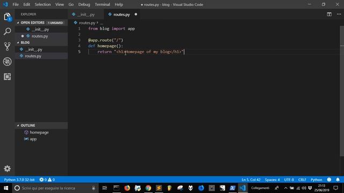Open the Search view in activity bar
Screen dimensions: 344x193
click(7, 32)
